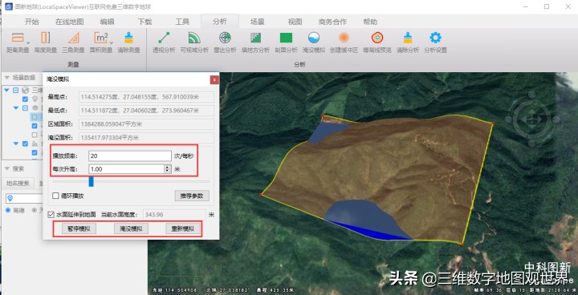Click the 最高点 coordinates field

click(147, 97)
